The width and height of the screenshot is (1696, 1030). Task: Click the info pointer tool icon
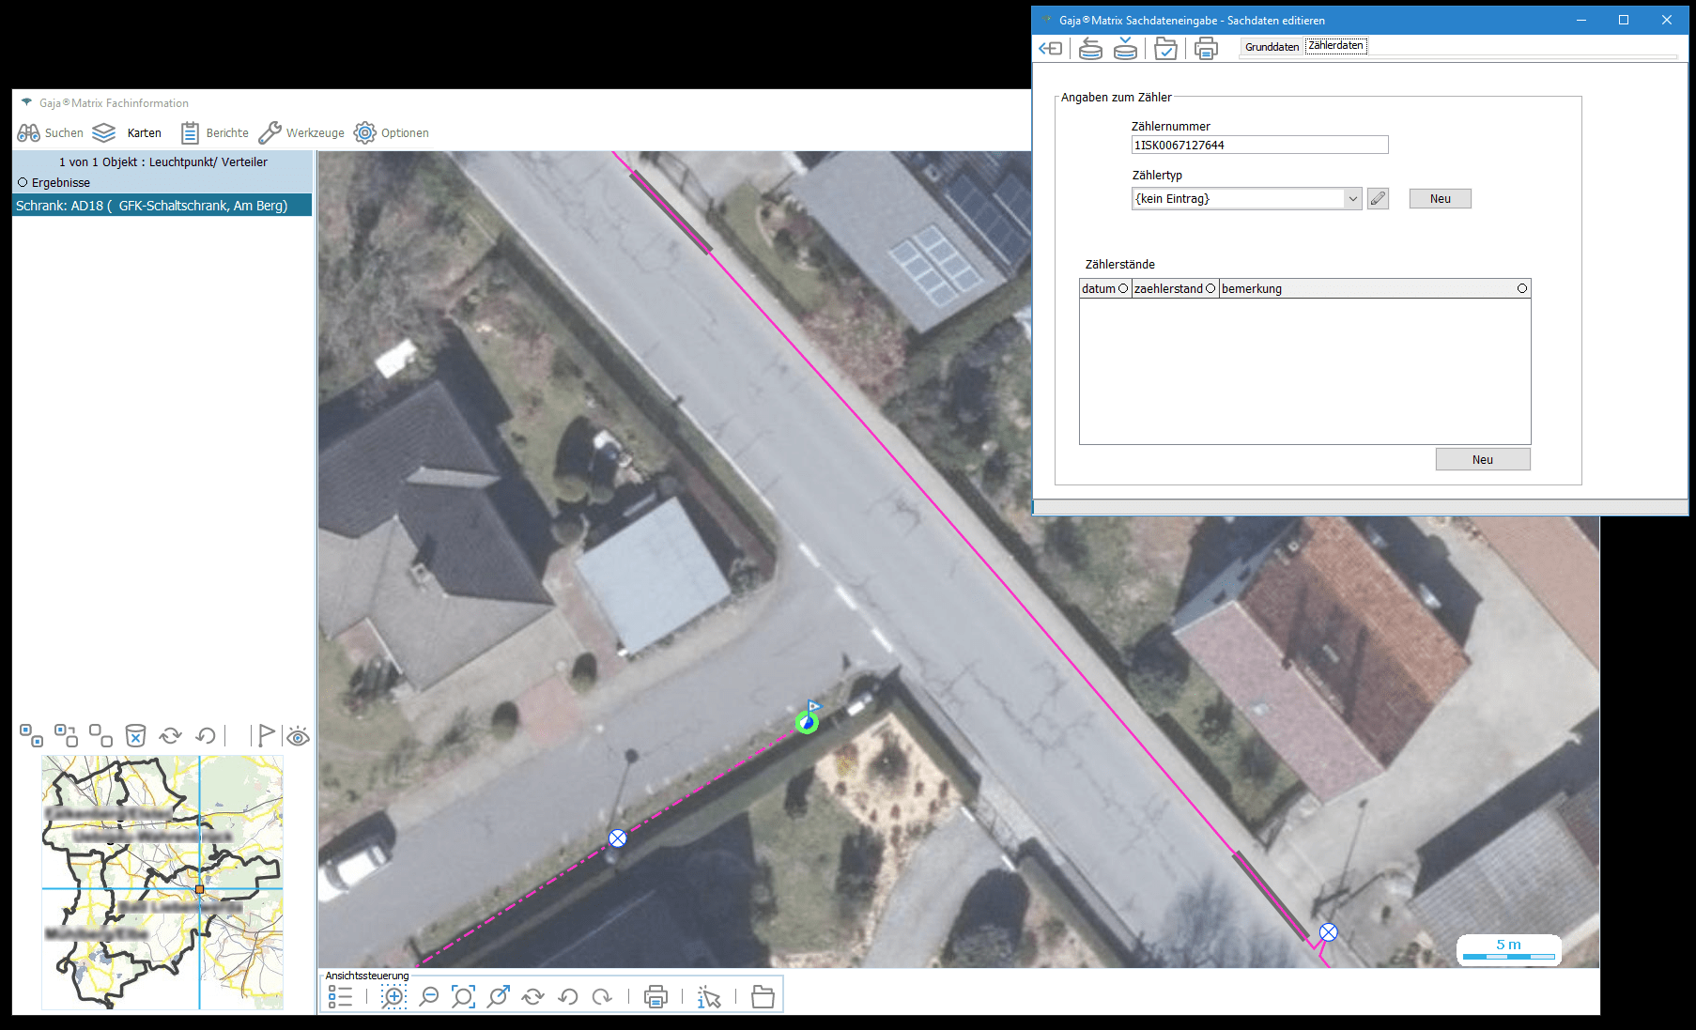point(709,997)
